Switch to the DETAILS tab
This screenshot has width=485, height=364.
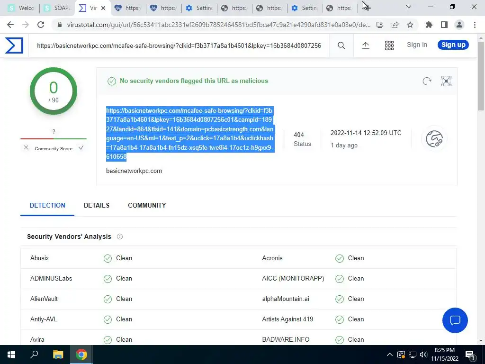97,206
